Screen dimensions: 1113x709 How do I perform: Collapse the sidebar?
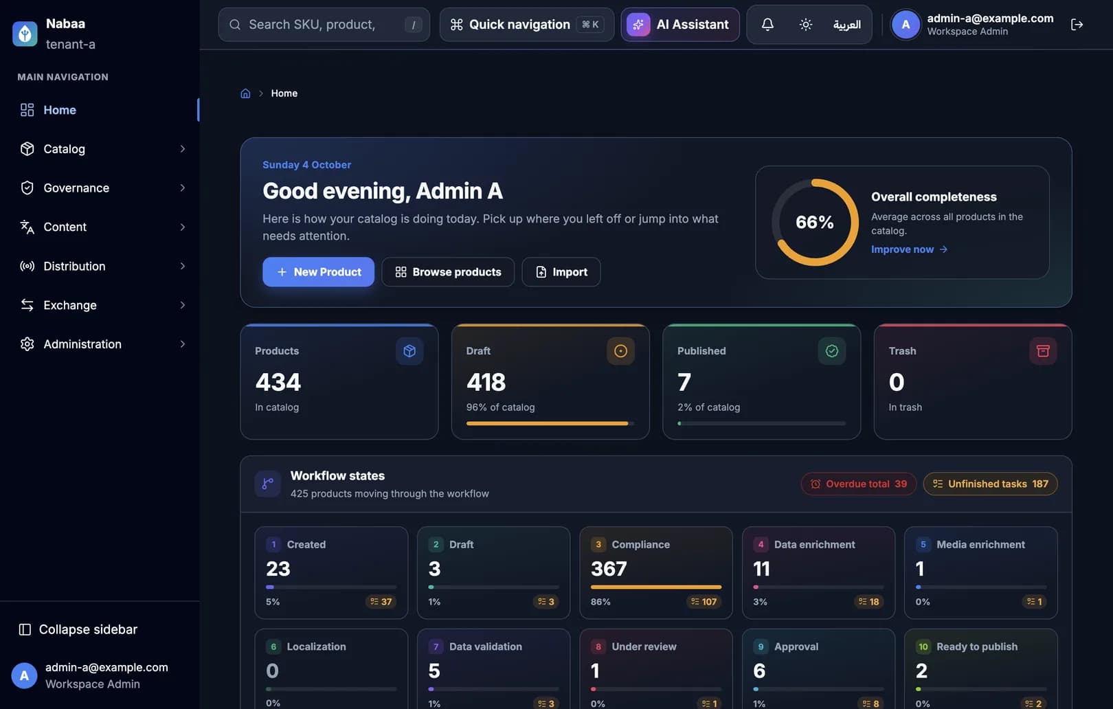click(78, 629)
